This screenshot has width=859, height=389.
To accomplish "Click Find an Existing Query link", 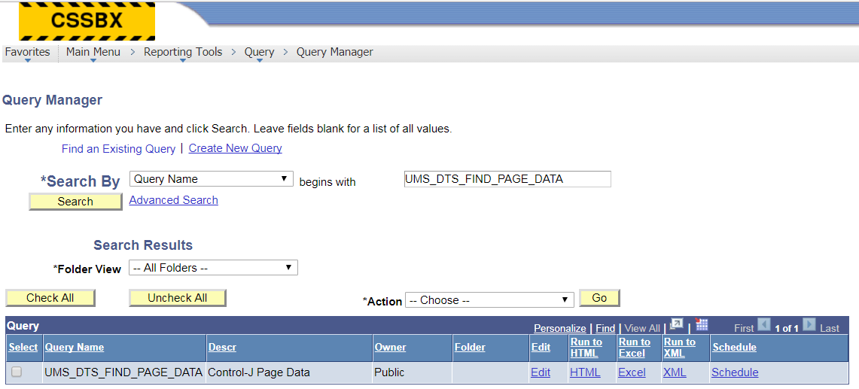I will click(118, 148).
